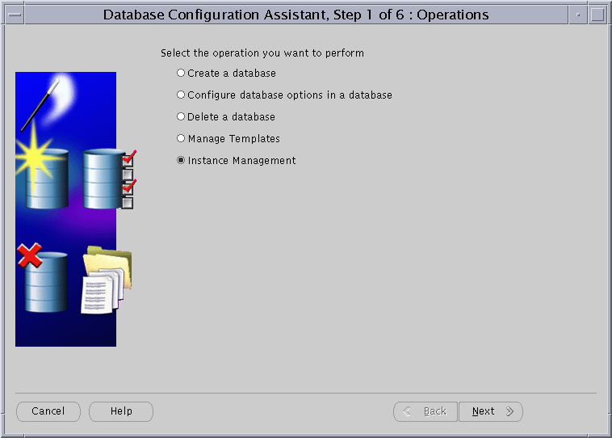This screenshot has width=612, height=438.
Task: Minimize the window using the small dot button
Action: (x=578, y=15)
